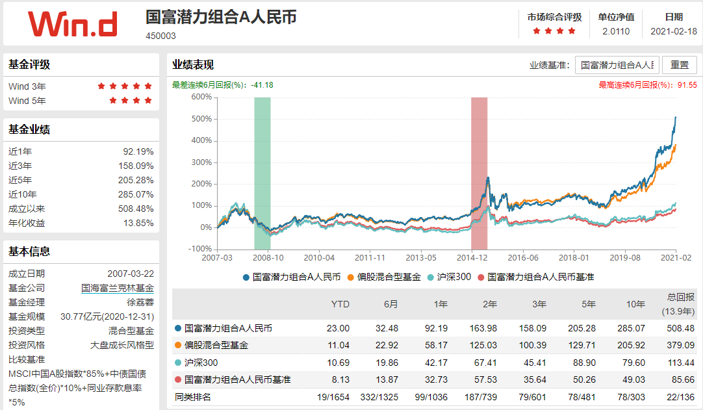Click the 同类排名 YTD value 19/1654
This screenshot has width=703, height=410.
(x=333, y=397)
